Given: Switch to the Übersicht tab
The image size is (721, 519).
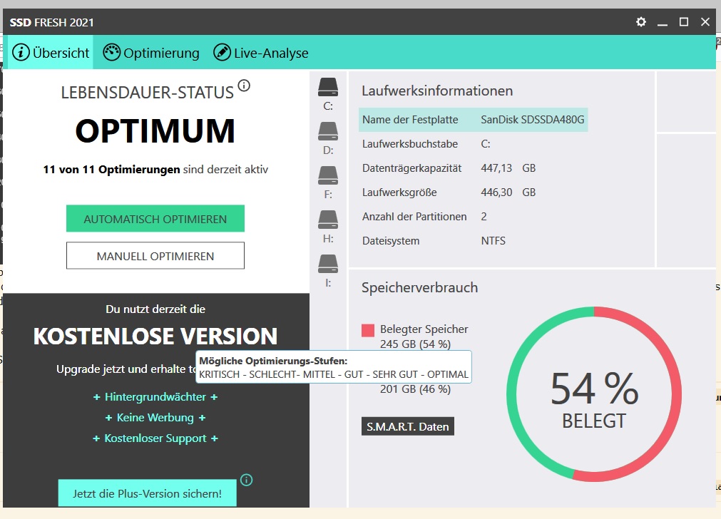Looking at the screenshot, I should [x=51, y=53].
